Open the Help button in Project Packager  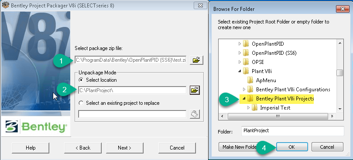[x=31, y=148]
